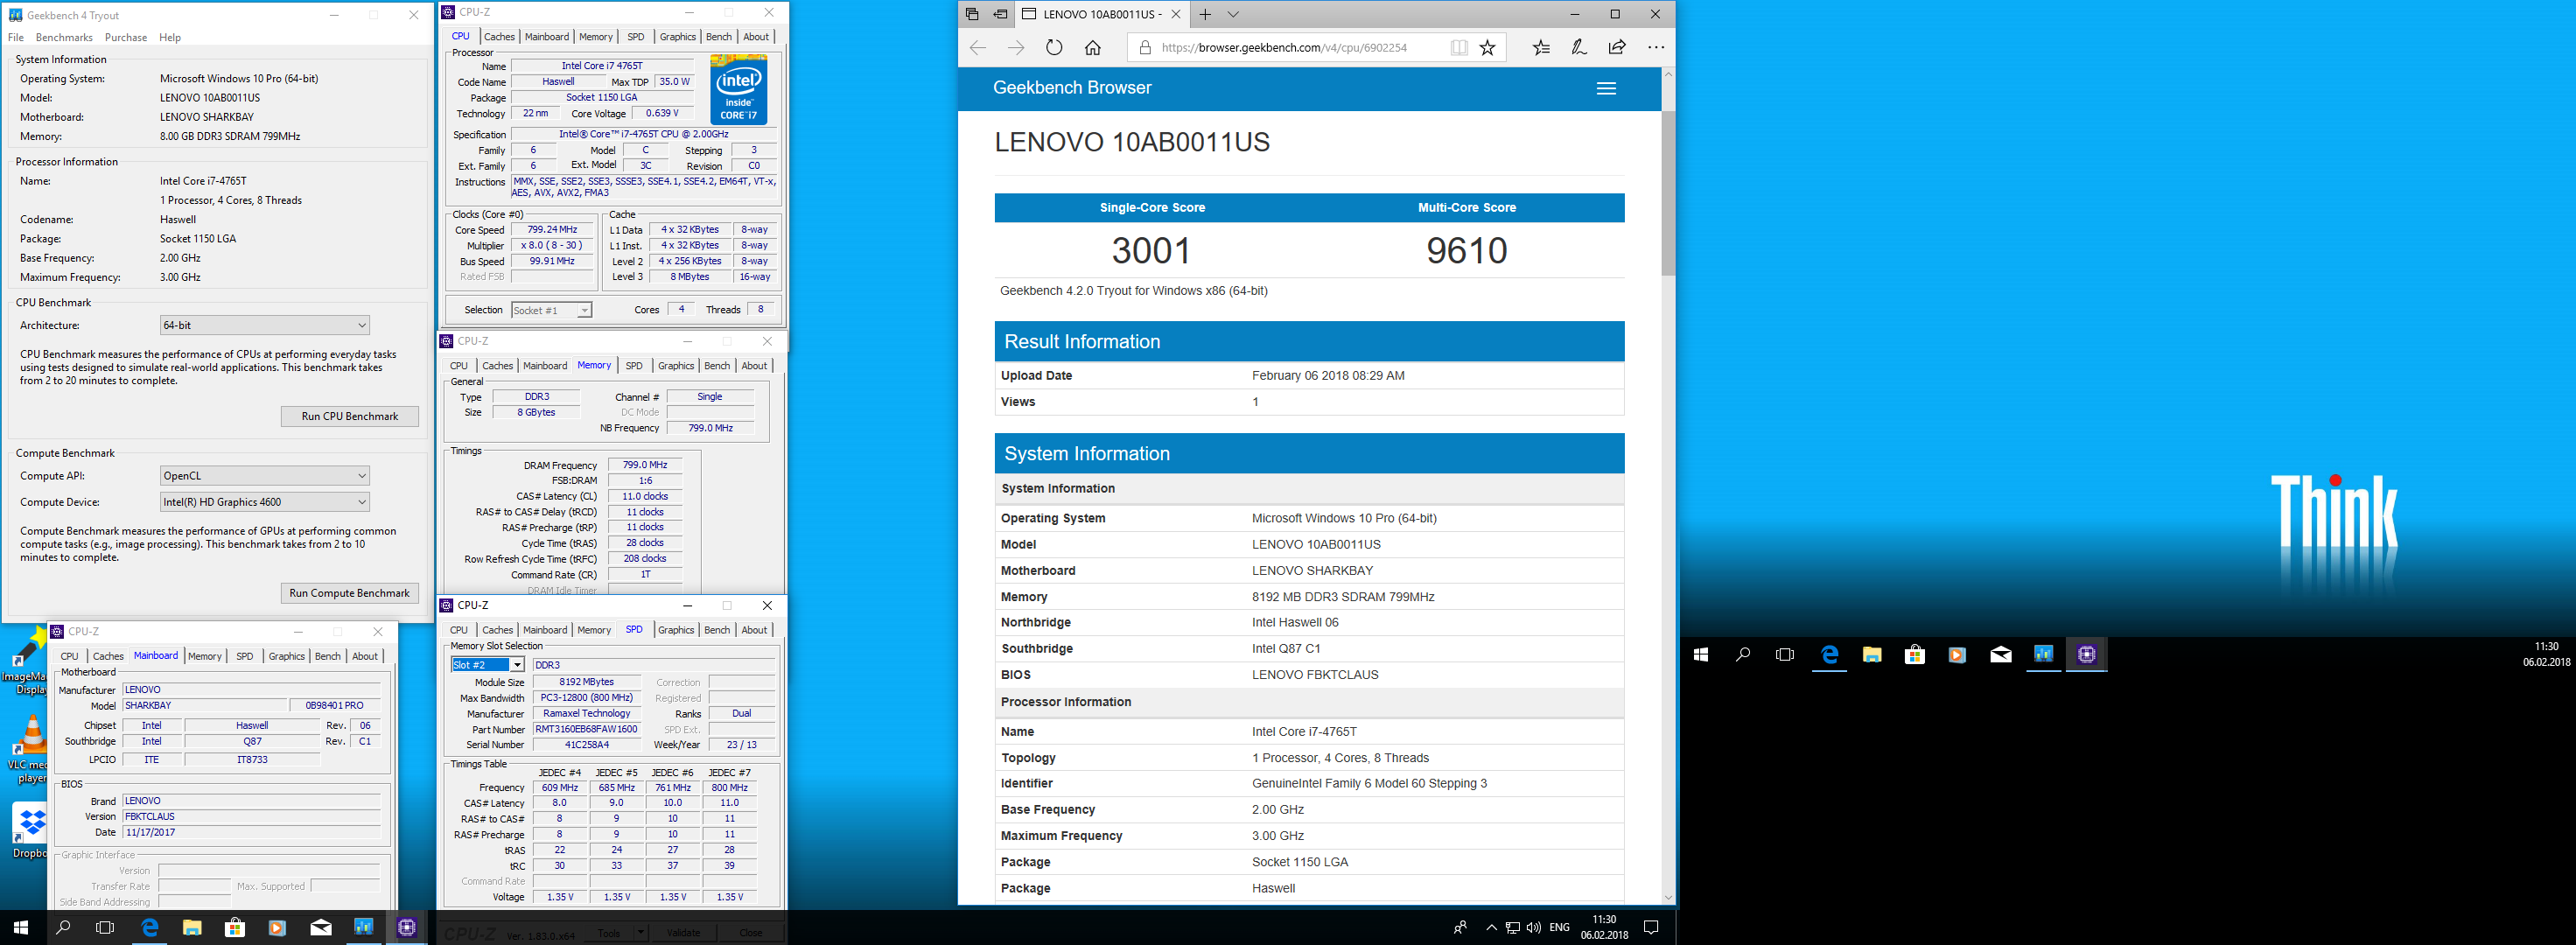Set these tabs aside in Edge
This screenshot has height=945, width=2576.
point(1000,14)
